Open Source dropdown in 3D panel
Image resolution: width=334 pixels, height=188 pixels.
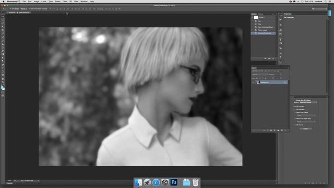(x=308, y=102)
